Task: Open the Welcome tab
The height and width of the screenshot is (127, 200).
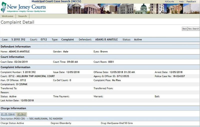Action: click(x=8, y=16)
